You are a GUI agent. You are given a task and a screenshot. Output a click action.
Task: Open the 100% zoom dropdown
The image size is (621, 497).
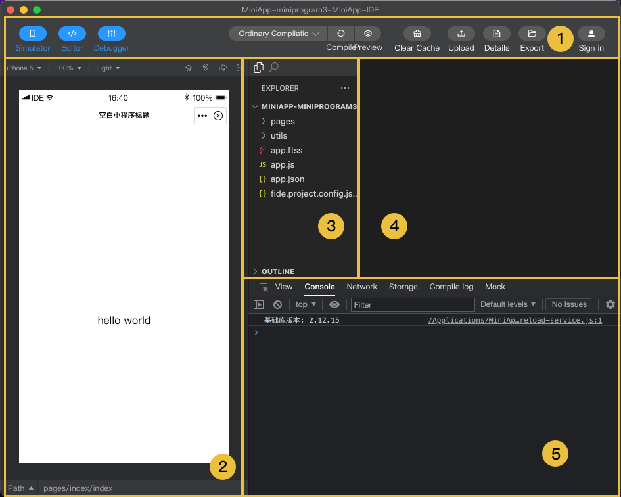click(x=69, y=68)
